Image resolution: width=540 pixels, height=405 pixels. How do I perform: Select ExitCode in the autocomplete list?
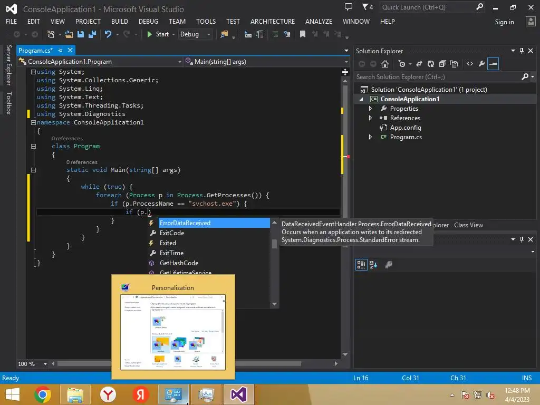click(x=209, y=233)
